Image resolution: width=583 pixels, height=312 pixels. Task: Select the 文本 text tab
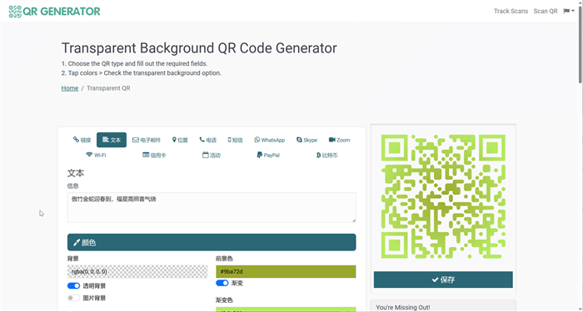coord(112,140)
